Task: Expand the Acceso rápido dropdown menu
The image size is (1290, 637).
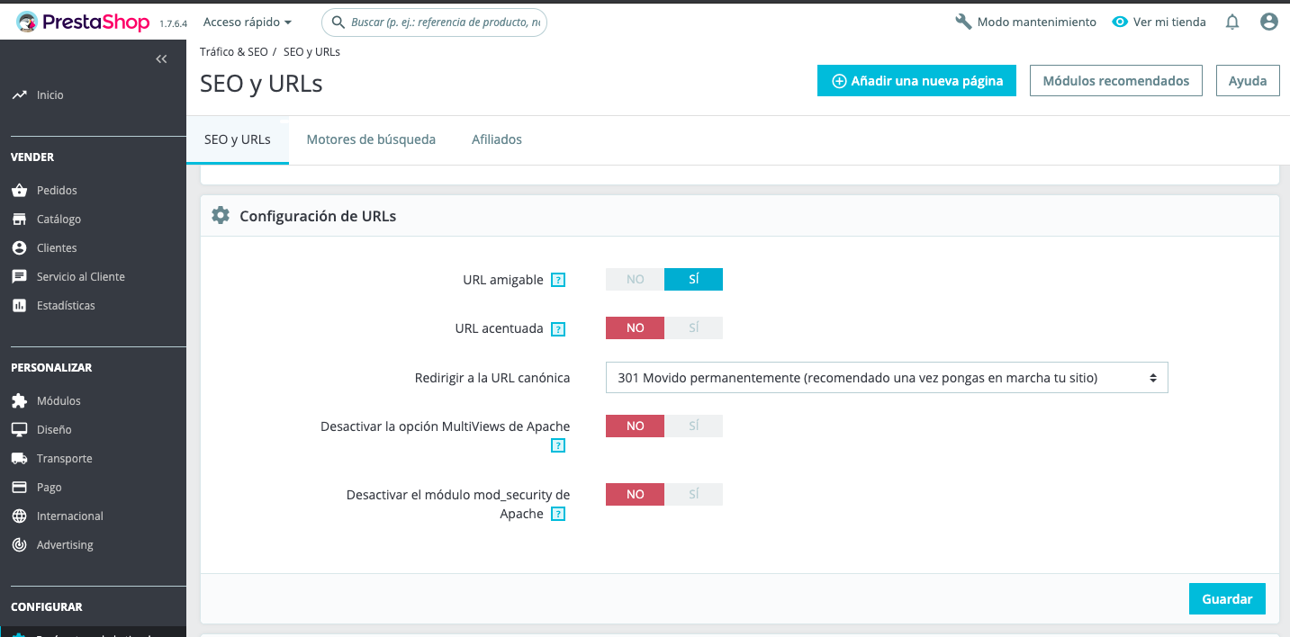Action: point(248,22)
